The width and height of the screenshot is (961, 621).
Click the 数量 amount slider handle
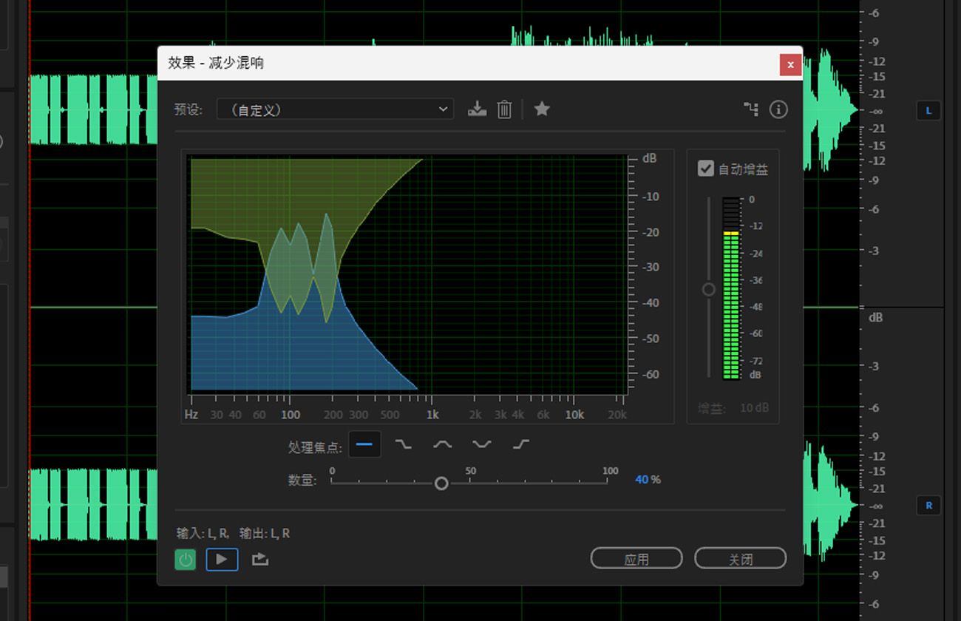pyautogui.click(x=441, y=483)
